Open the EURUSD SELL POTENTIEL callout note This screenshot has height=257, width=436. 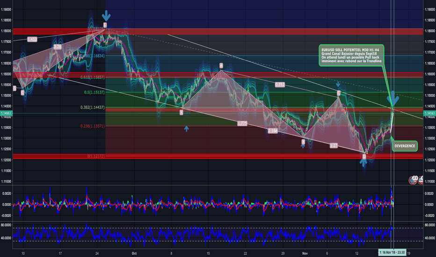351,55
